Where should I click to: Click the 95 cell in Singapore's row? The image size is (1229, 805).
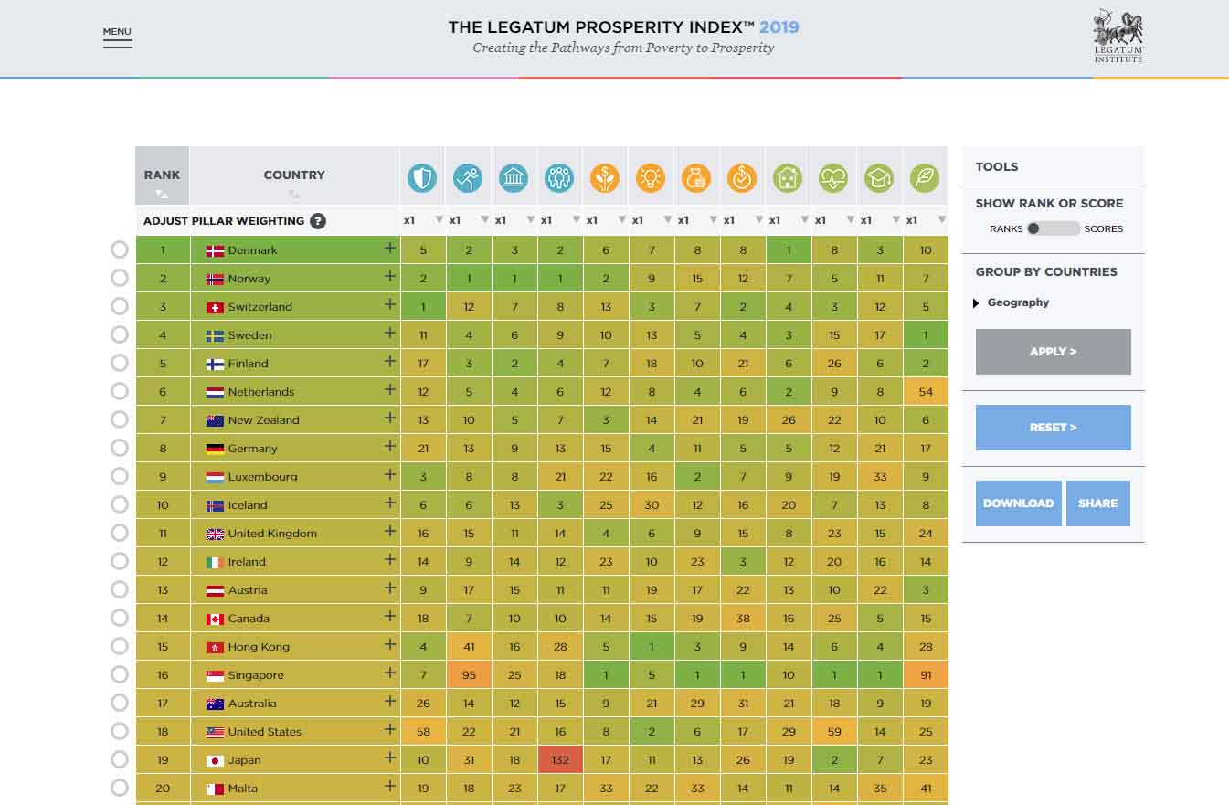click(469, 675)
